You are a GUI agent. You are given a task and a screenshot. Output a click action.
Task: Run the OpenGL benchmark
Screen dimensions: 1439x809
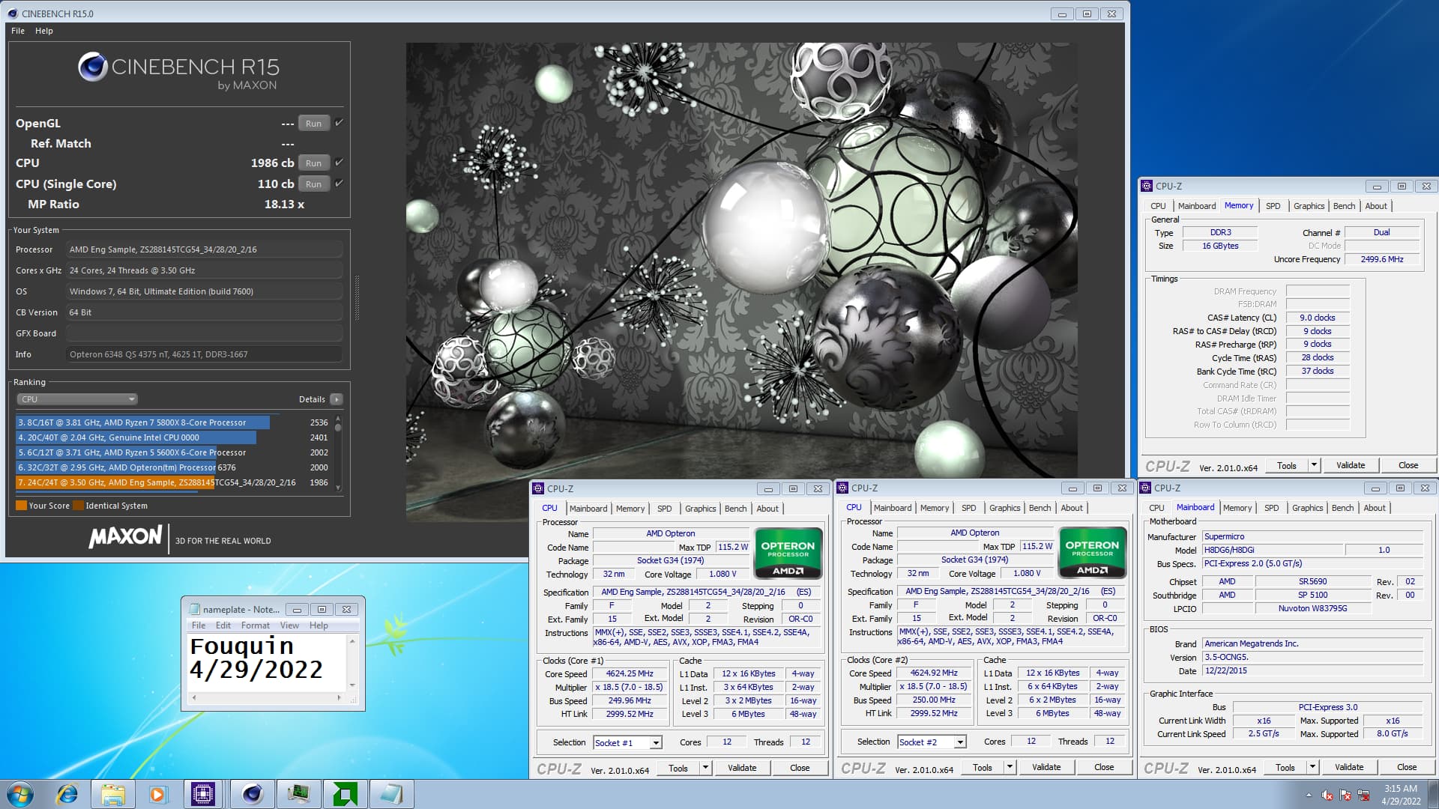pyautogui.click(x=313, y=124)
